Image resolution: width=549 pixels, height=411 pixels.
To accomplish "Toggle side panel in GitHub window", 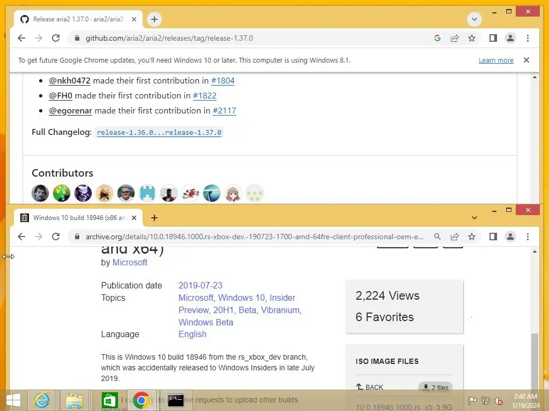I will 493,38.
